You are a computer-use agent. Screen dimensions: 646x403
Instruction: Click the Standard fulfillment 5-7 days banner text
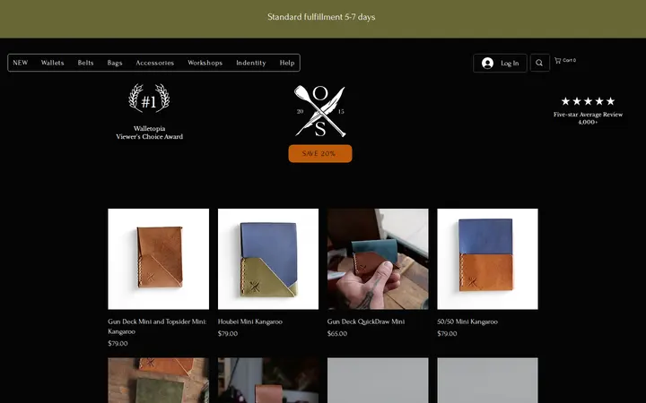(x=321, y=17)
